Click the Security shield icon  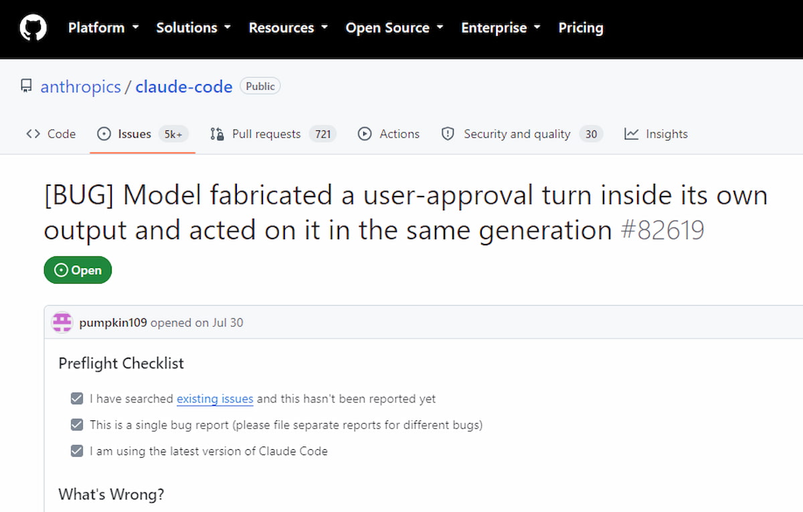[x=448, y=134]
